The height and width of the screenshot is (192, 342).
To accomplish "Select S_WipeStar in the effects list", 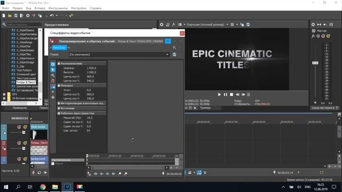I will click(24, 46).
